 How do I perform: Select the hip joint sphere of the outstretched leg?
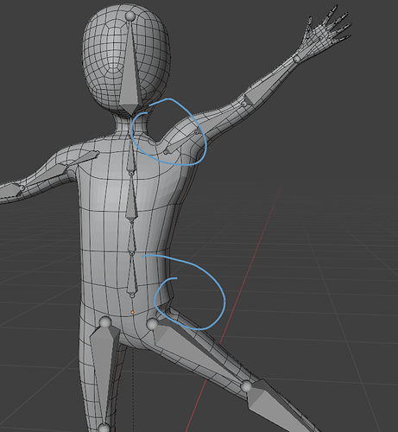pos(152,324)
